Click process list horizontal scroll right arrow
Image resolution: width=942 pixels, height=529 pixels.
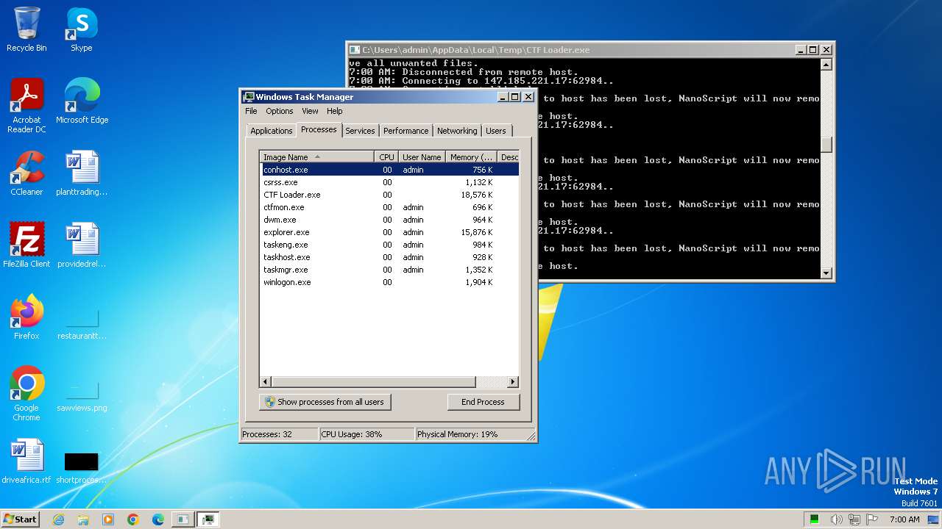coord(513,382)
